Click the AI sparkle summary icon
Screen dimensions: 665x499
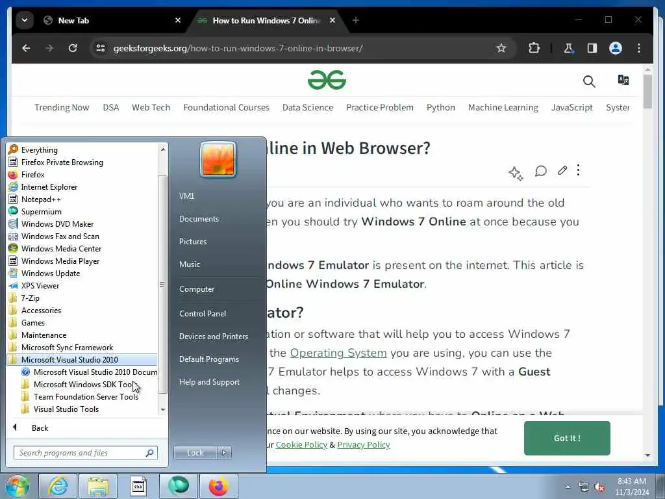tap(516, 173)
